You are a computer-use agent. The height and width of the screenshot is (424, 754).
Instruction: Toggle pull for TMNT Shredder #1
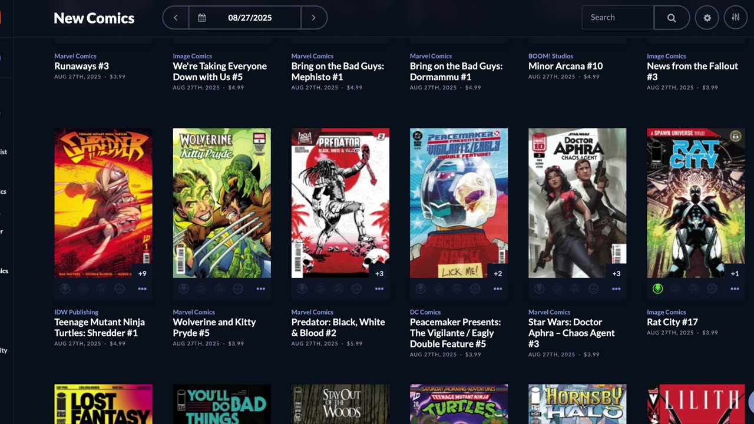click(65, 289)
